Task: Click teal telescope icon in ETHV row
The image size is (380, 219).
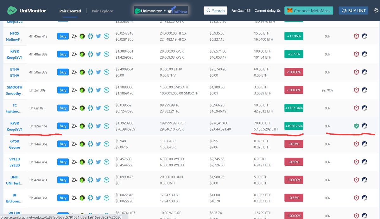Action: pyautogui.click(x=106, y=72)
